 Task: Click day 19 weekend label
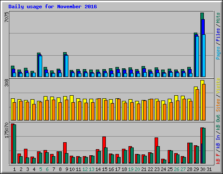[x=131, y=169]
